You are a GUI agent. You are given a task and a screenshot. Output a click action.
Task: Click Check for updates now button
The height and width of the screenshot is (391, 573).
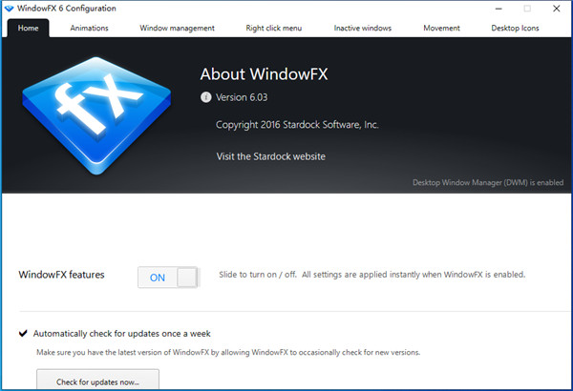coord(97,381)
